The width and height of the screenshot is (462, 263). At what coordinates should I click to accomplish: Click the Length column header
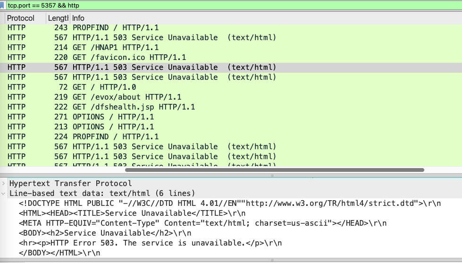[58, 18]
